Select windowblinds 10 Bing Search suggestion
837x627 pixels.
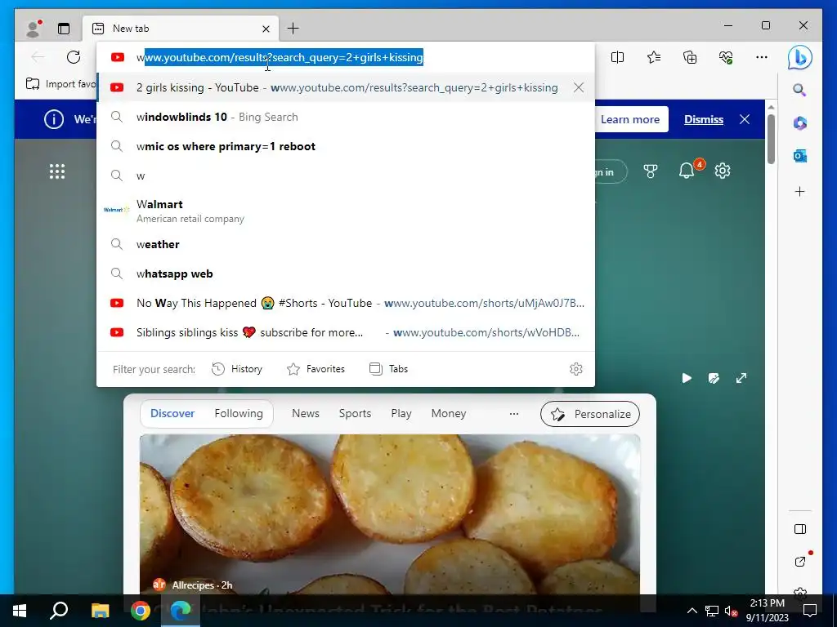[346, 117]
